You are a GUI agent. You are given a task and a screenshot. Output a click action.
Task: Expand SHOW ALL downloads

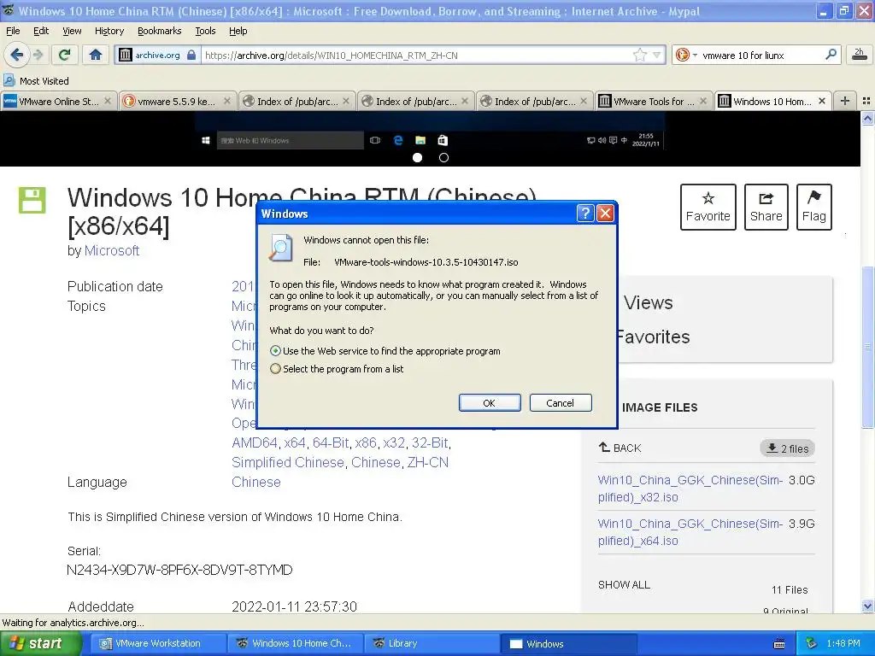(x=624, y=584)
